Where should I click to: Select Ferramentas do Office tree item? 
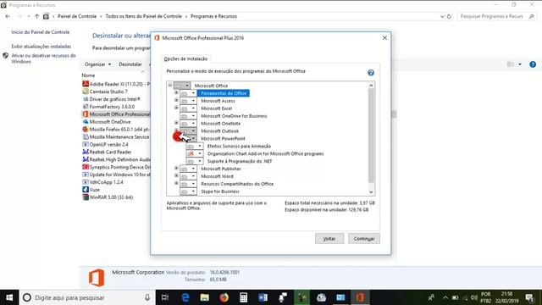224,93
